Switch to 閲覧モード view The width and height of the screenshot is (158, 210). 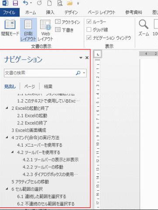(10, 28)
